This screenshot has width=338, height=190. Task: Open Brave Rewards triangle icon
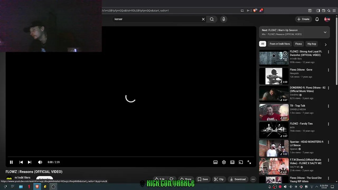coord(261,11)
